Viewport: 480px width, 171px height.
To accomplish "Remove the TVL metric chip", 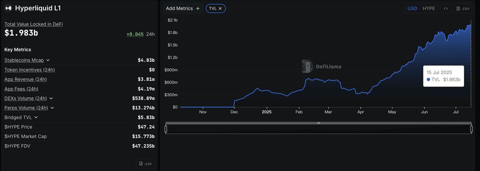I will (x=220, y=8).
